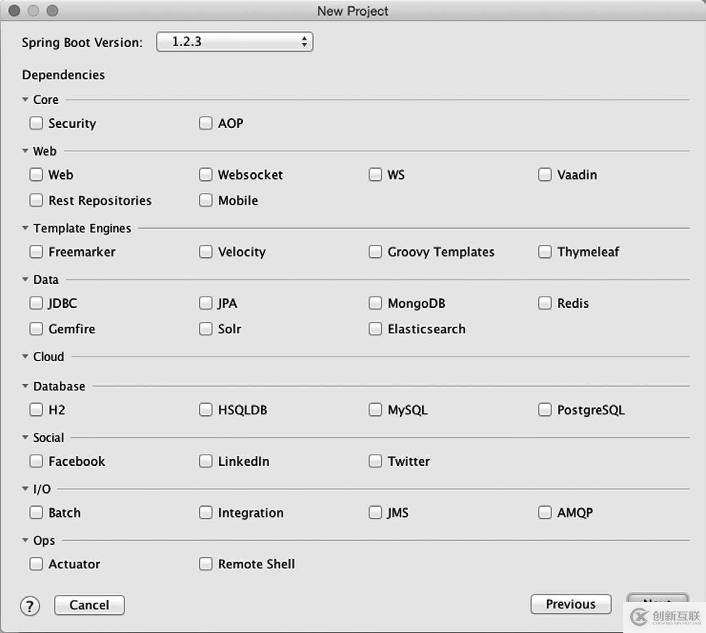This screenshot has width=706, height=633.
Task: Collapse the Social section triangle
Action: point(25,437)
